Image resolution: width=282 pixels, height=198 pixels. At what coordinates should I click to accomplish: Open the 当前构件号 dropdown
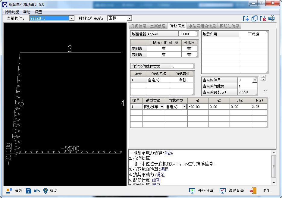pyautogui.click(x=255, y=80)
